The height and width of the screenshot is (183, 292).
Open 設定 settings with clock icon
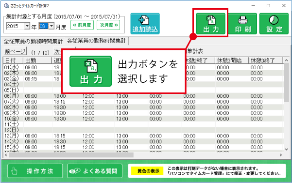click(274, 23)
